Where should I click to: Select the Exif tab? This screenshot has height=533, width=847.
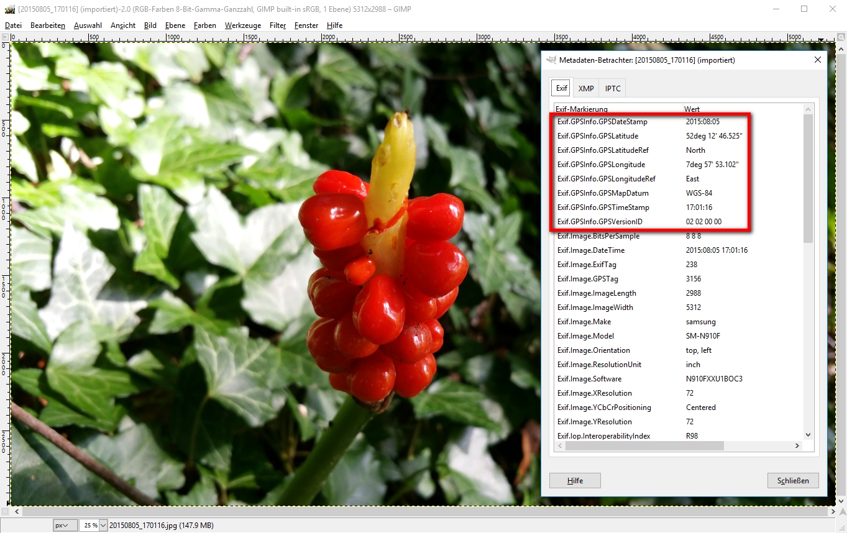[561, 88]
